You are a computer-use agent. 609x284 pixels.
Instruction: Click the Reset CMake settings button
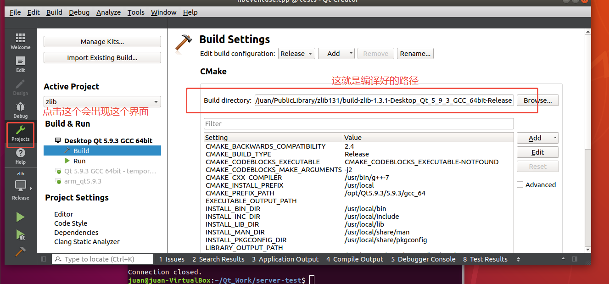(x=537, y=167)
